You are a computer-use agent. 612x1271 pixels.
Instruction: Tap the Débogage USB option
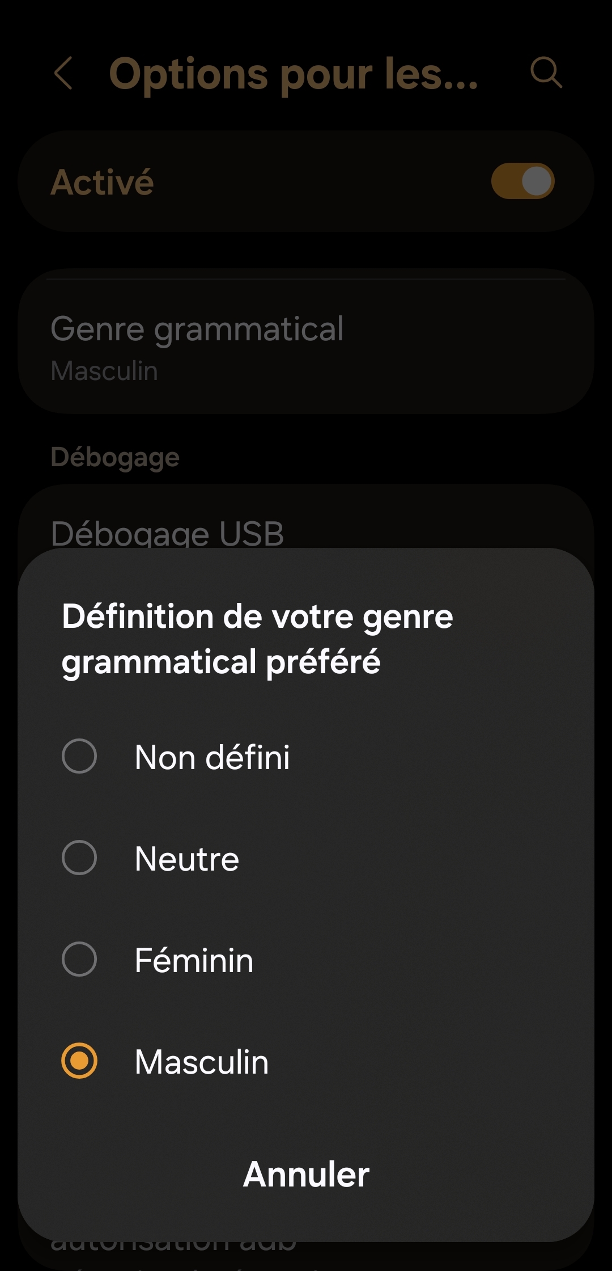point(167,533)
